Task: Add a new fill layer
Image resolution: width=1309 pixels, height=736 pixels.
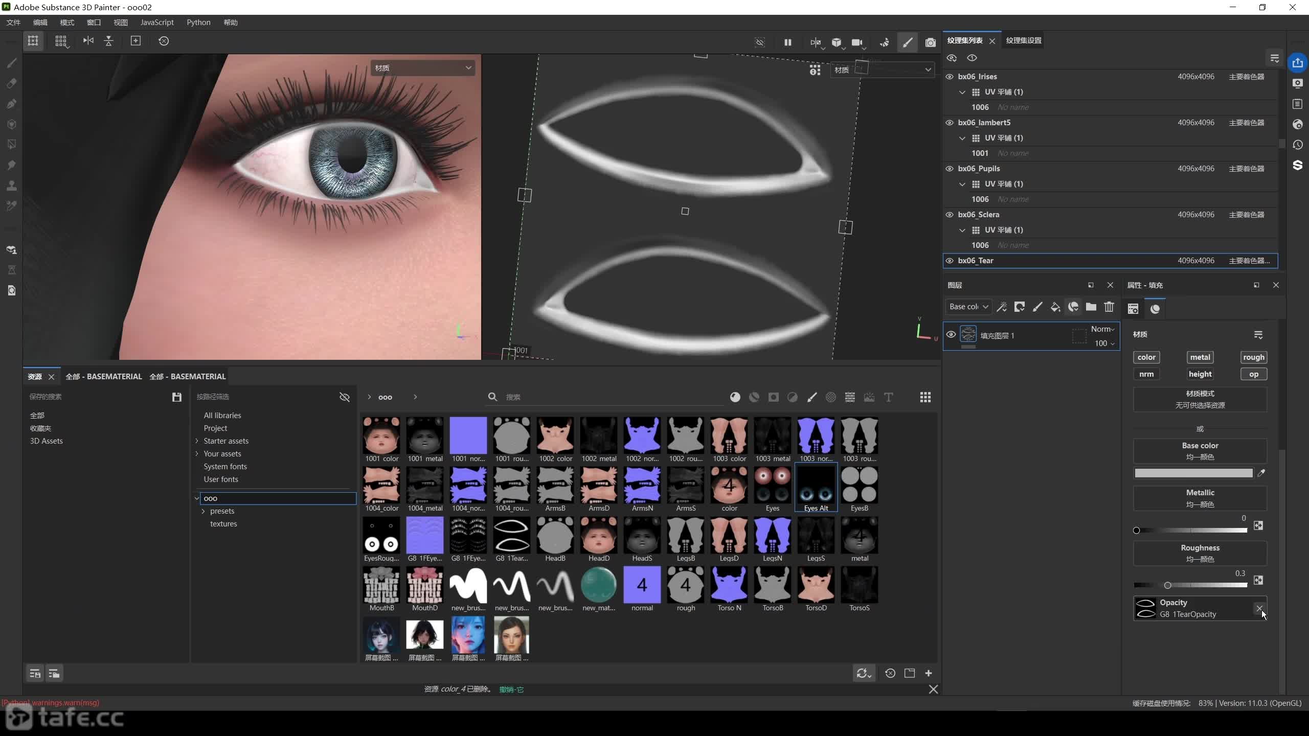Action: click(1055, 307)
